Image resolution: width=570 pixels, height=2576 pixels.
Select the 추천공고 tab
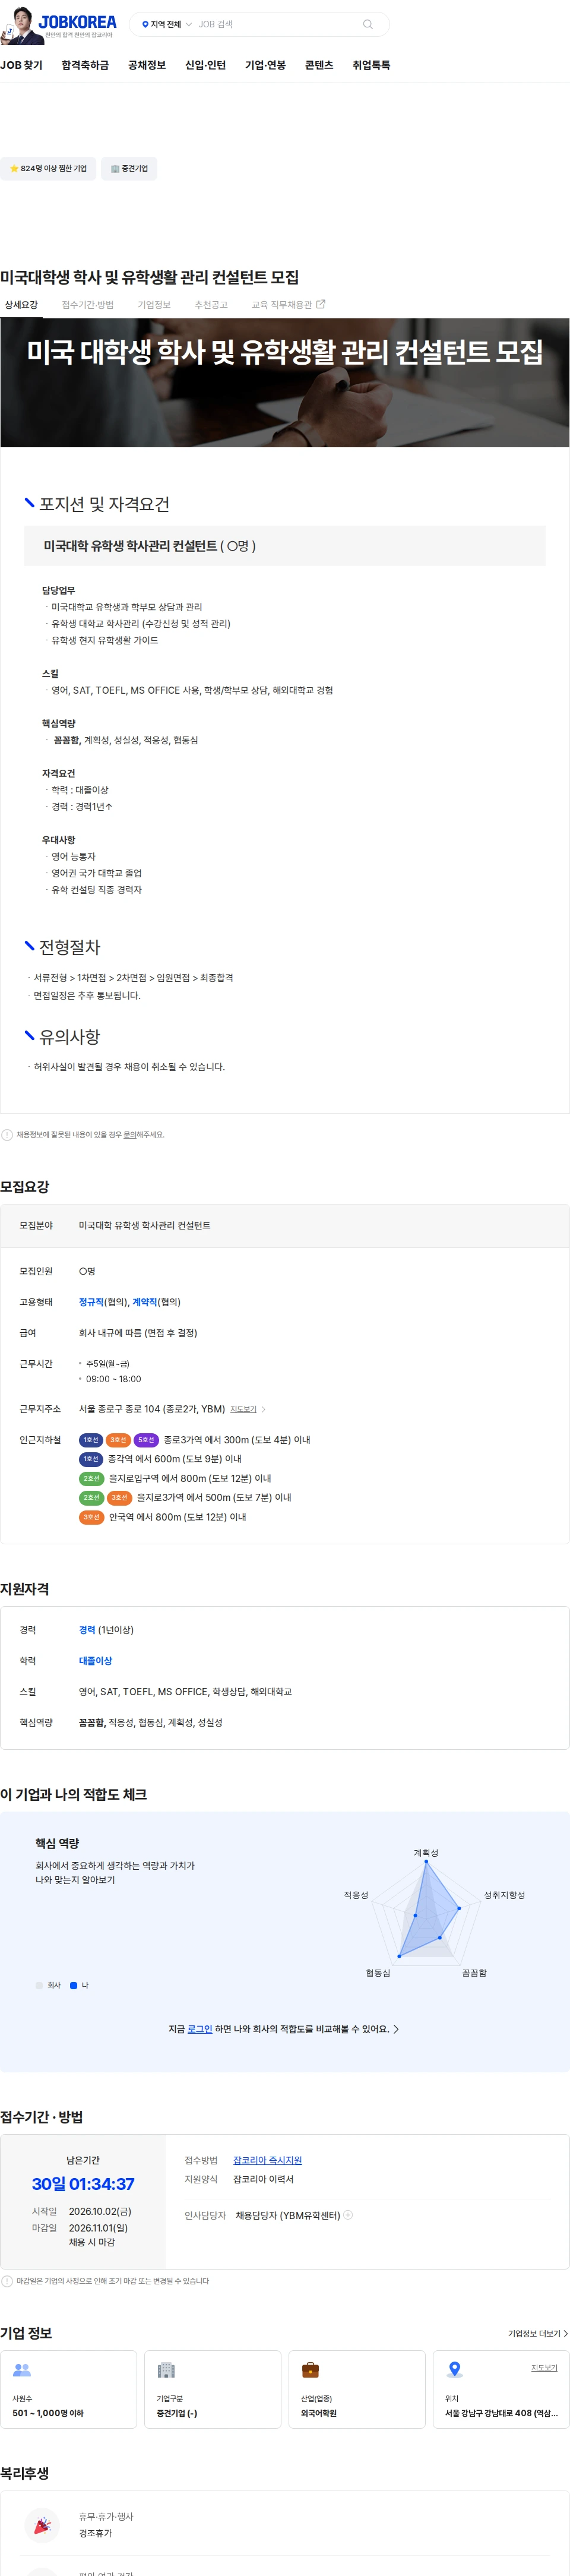point(211,305)
